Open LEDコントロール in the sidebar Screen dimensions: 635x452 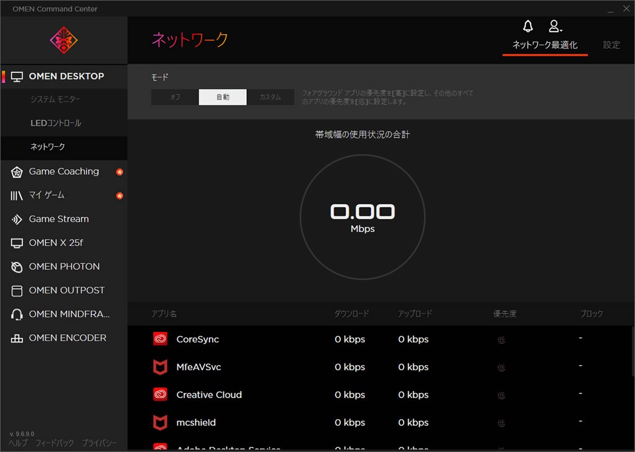[x=56, y=123]
